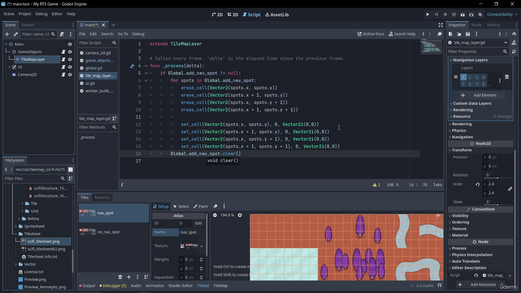Collapse the Transform section
This screenshot has width=521, height=293.
[461, 150]
